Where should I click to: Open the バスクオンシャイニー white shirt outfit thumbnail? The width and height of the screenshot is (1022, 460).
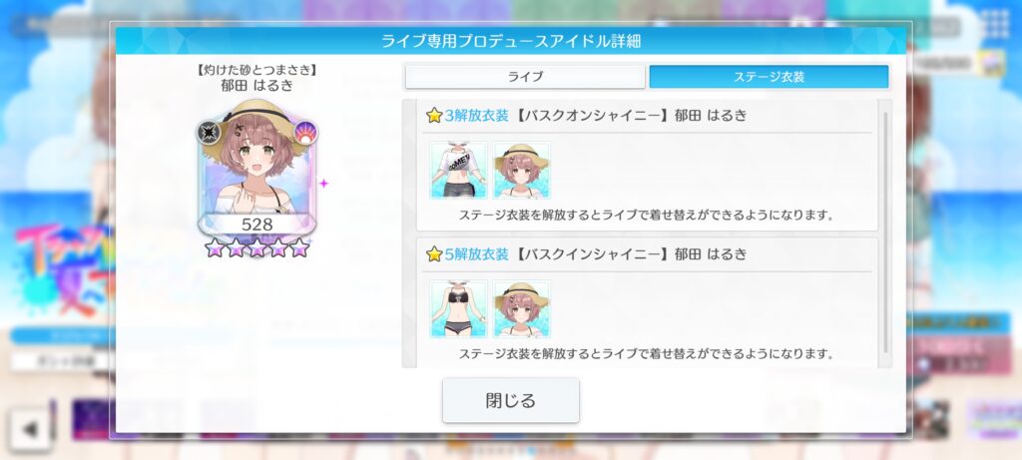click(x=459, y=170)
